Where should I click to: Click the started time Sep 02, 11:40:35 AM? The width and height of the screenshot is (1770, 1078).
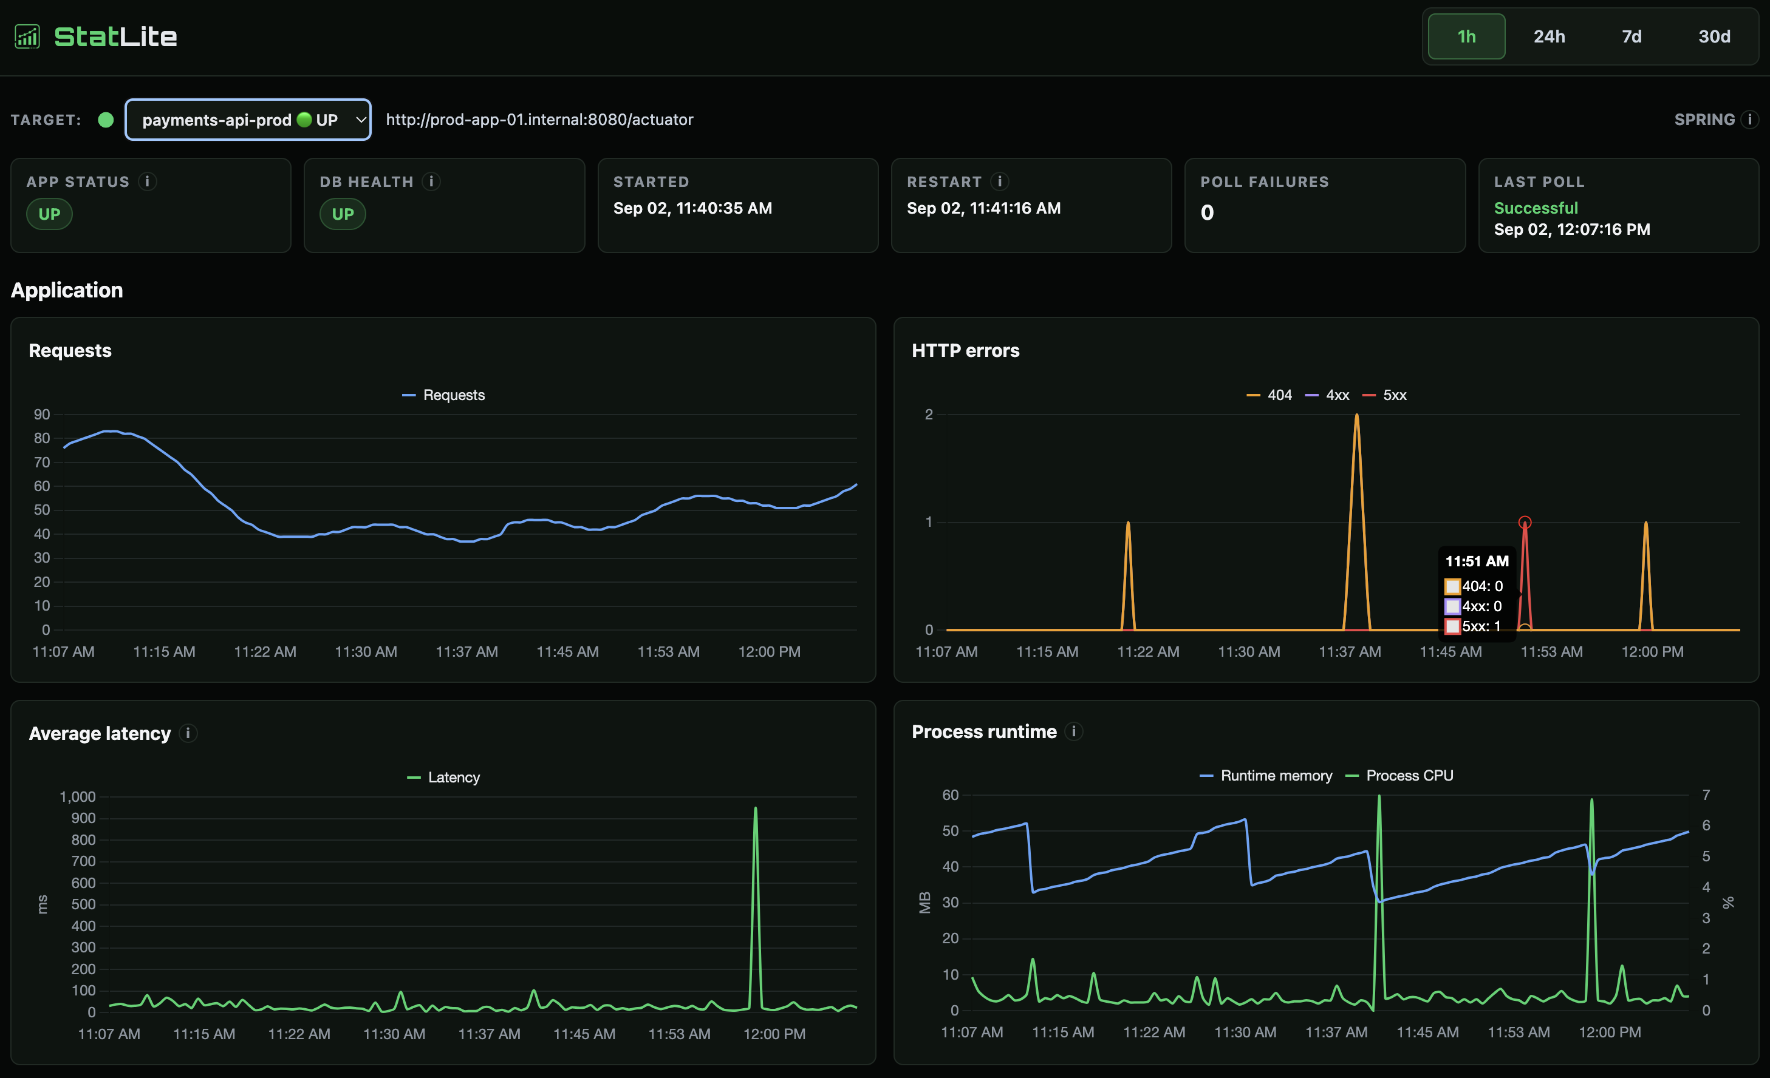tap(692, 208)
